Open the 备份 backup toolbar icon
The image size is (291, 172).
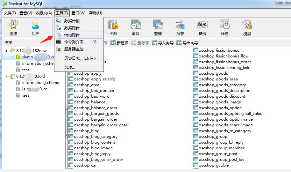click(x=202, y=27)
